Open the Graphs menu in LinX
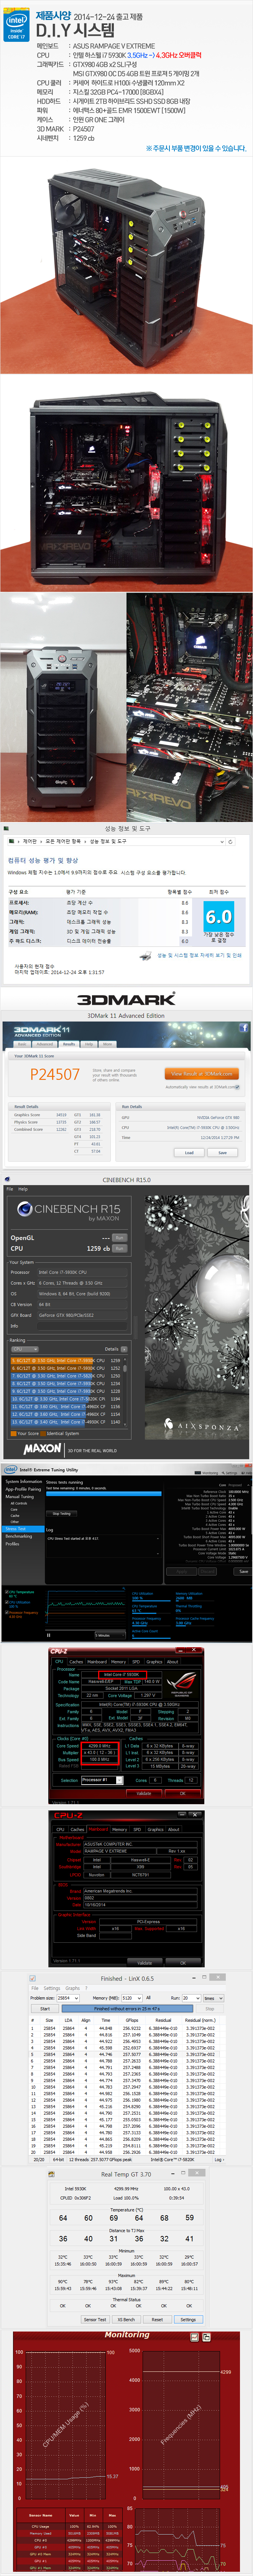 [x=73, y=1988]
